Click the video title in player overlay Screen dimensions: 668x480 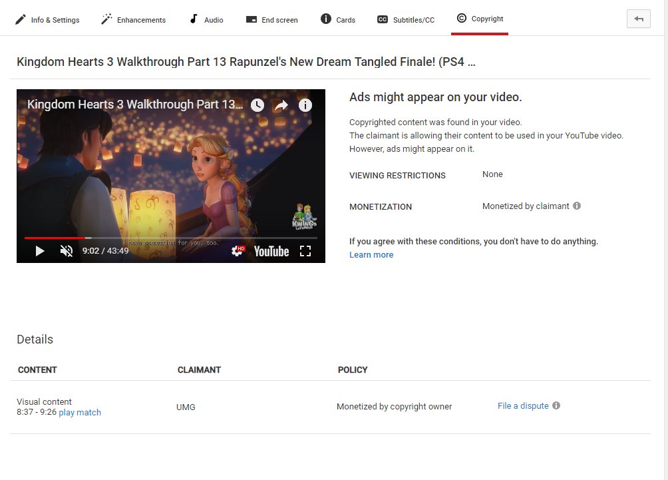135,105
